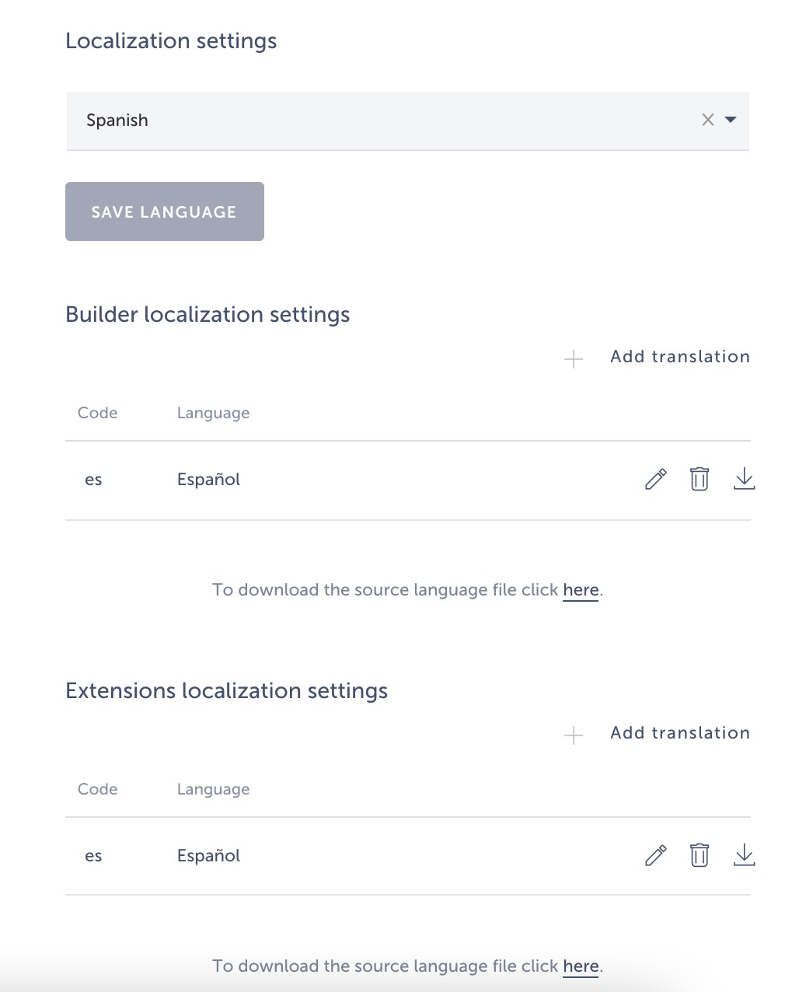Edit the Builder Español translation with pencil icon
This screenshot has width=799, height=992.
coord(655,479)
